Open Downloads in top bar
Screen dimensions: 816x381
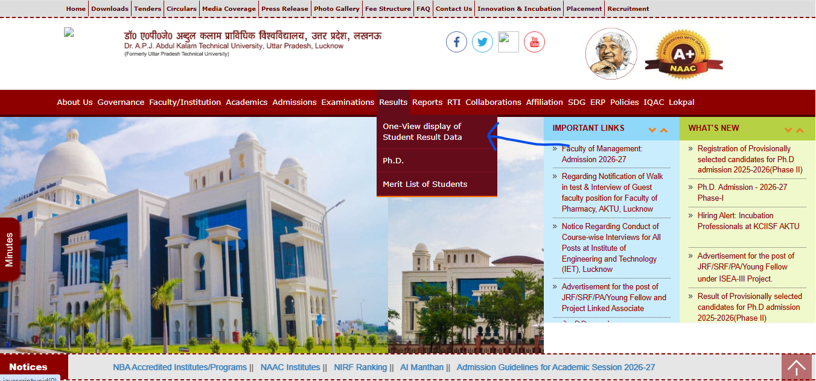[110, 8]
